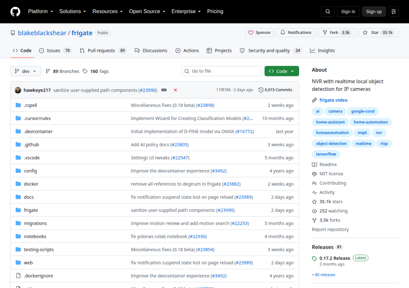
Task: Switch to the Pull requests tab
Action: click(103, 50)
